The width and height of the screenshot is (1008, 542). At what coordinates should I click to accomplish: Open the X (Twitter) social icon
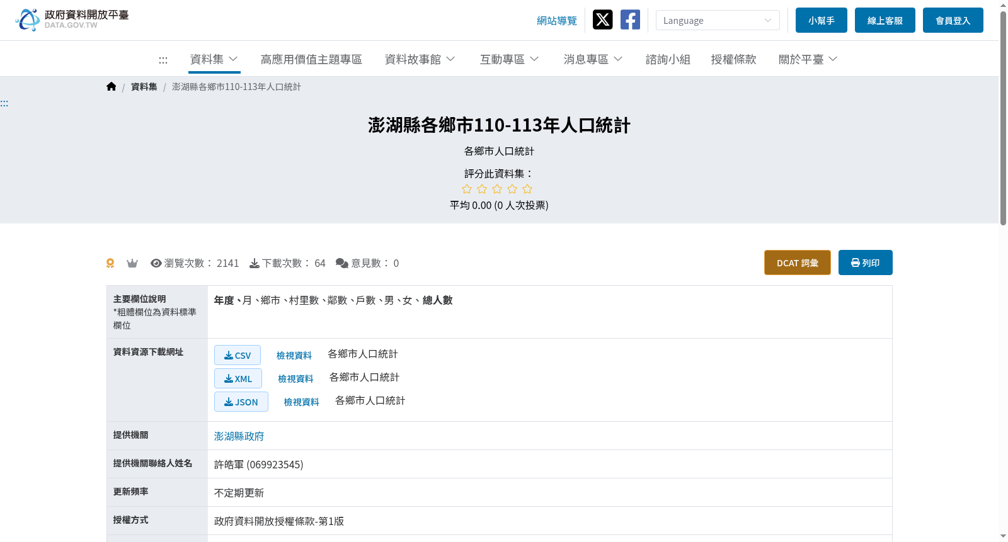tap(602, 20)
